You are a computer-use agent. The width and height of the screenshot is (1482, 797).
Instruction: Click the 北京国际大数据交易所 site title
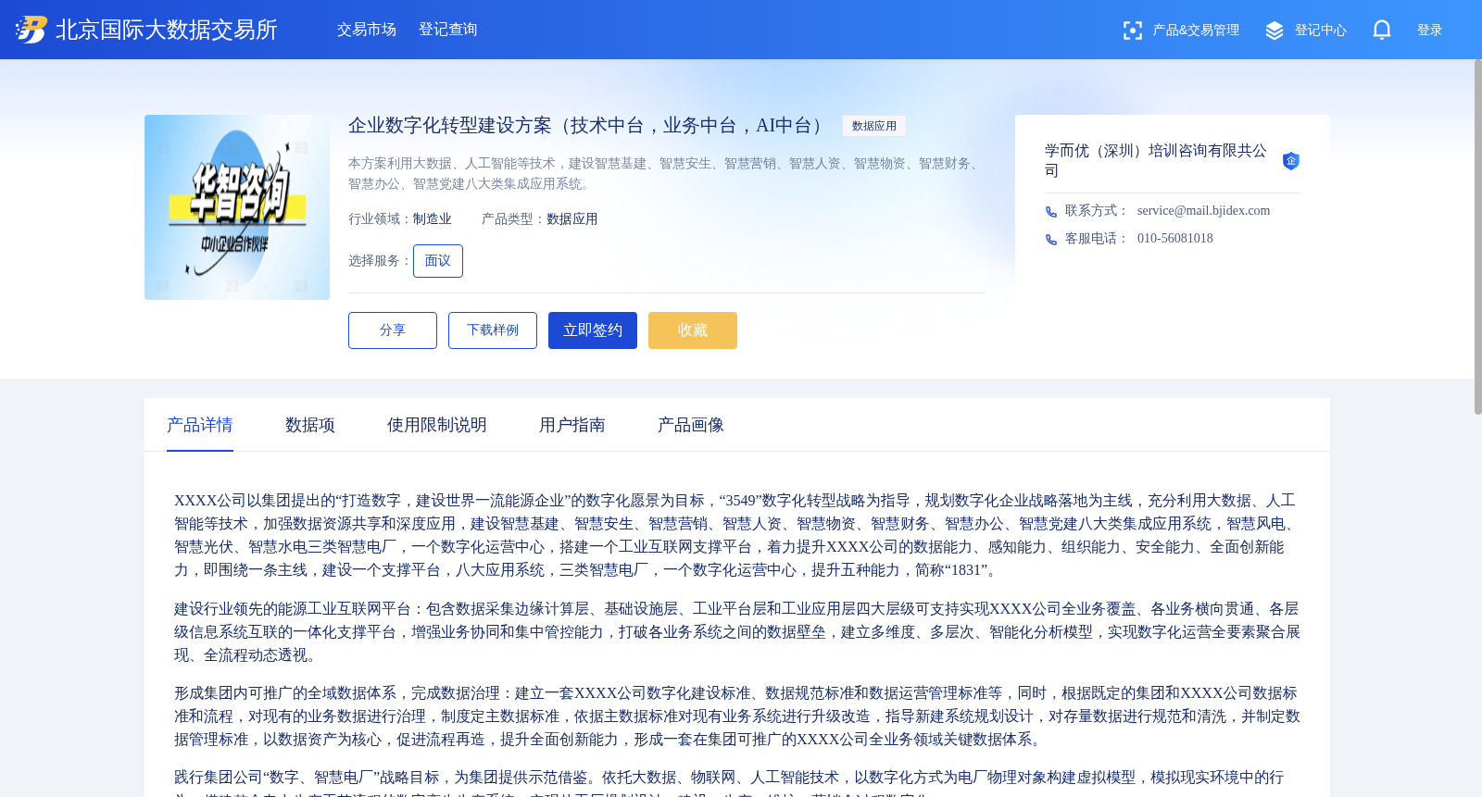[167, 30]
